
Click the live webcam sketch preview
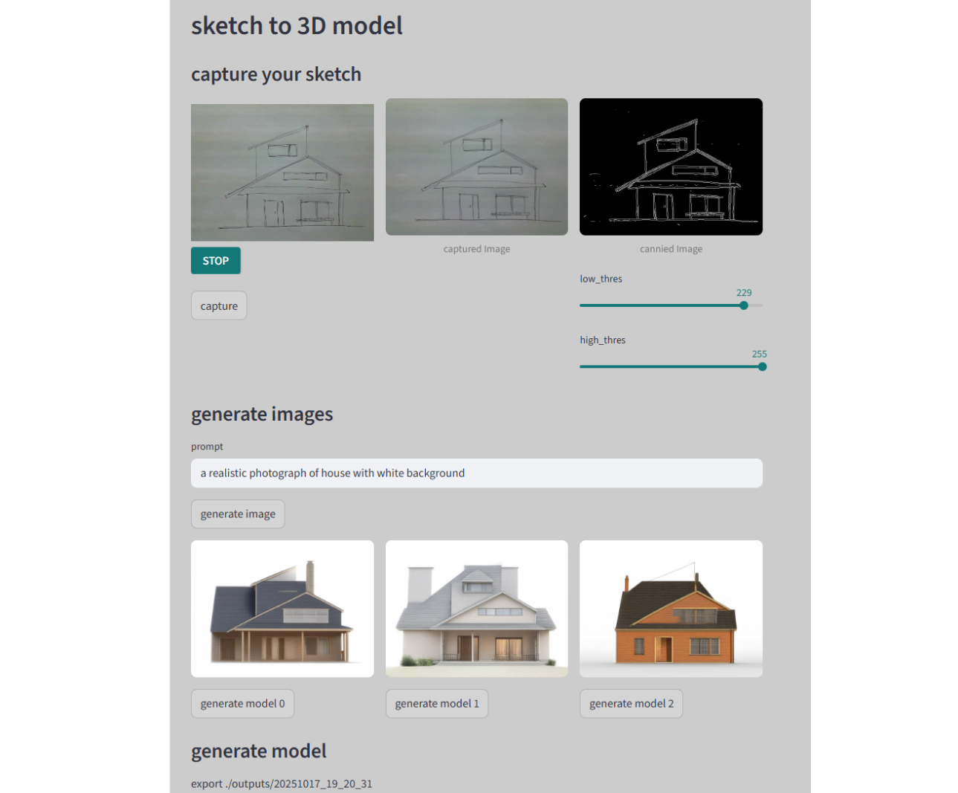click(282, 172)
